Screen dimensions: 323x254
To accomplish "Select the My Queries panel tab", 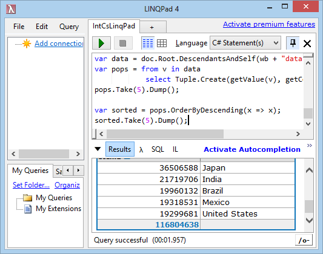I will tap(30, 171).
